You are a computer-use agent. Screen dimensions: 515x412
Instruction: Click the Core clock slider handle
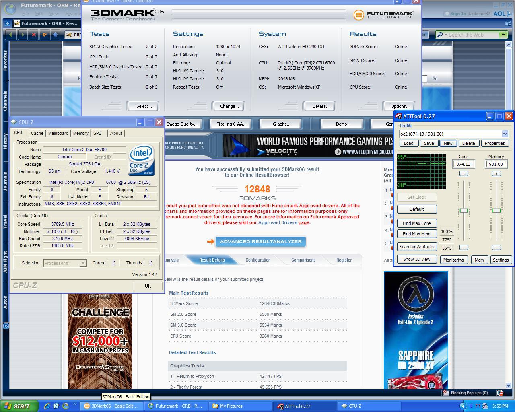(x=464, y=210)
